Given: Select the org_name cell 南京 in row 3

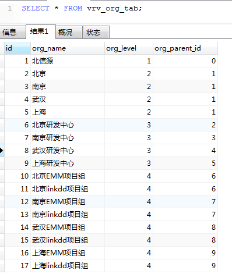Looking at the screenshot, I should click(68, 87).
